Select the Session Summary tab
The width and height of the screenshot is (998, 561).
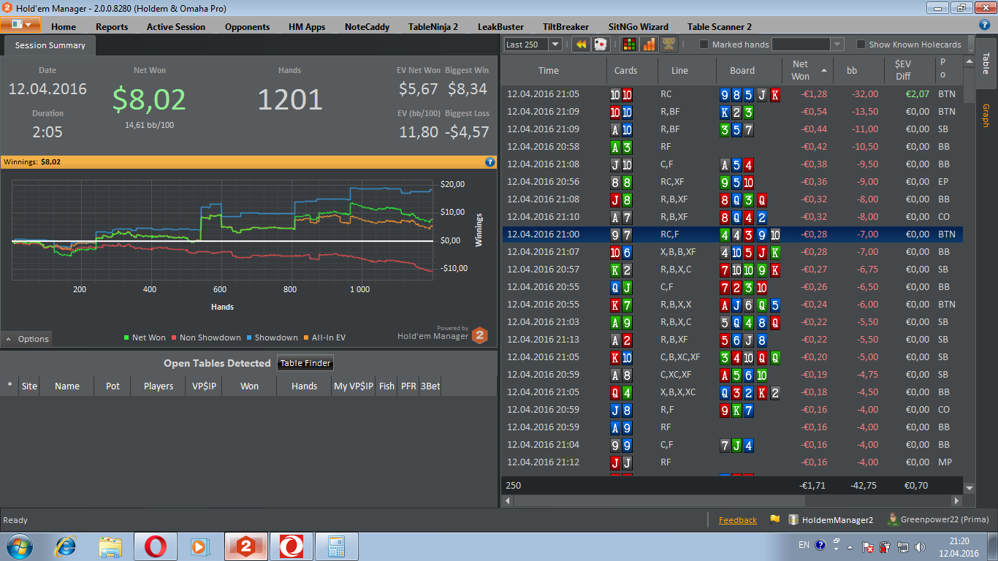(50, 45)
